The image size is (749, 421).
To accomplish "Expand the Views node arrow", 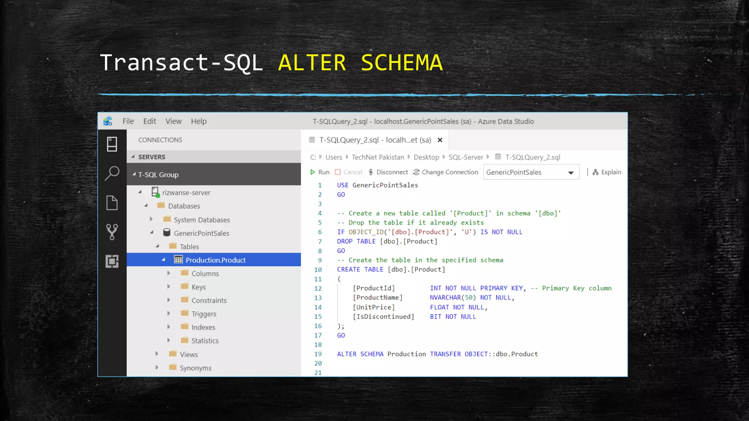I will click(x=157, y=354).
